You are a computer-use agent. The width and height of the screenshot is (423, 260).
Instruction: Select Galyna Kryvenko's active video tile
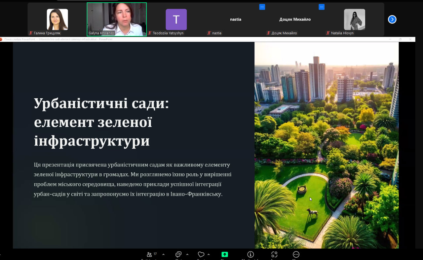pos(117,19)
